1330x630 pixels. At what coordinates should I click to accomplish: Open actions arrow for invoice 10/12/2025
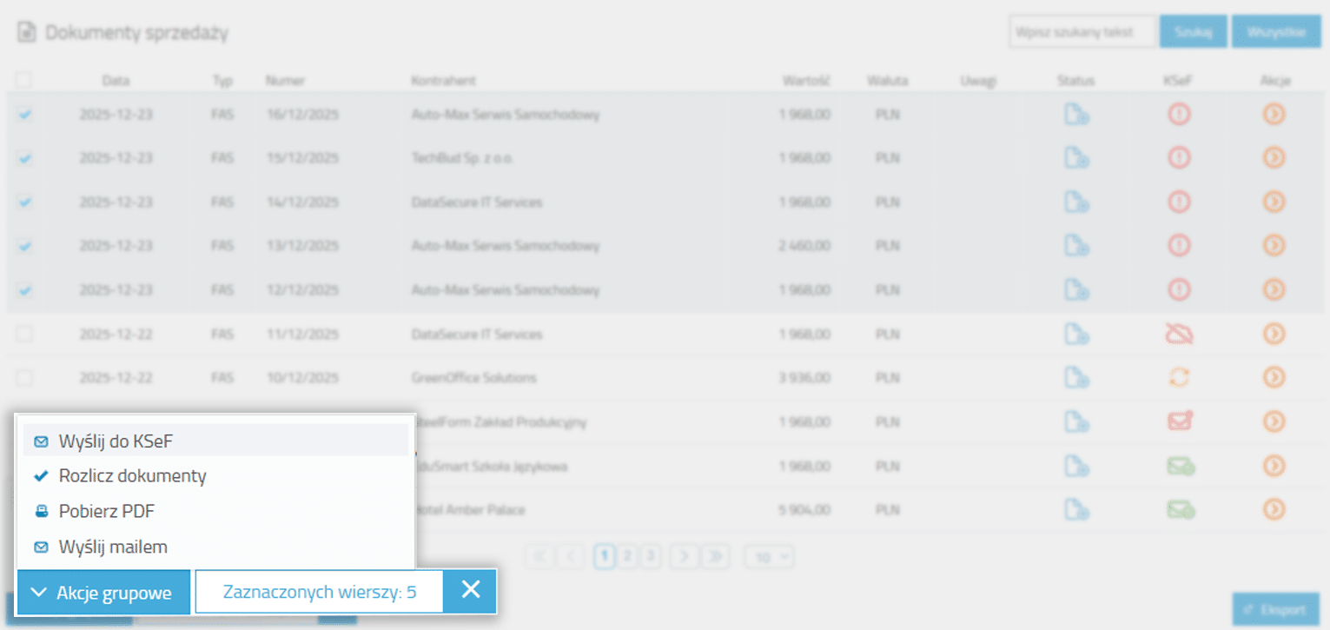pos(1274,377)
